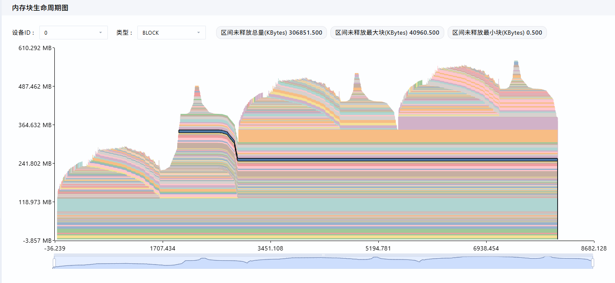
Task: Click the 3451.108 x-axis label
Action: [x=270, y=248]
